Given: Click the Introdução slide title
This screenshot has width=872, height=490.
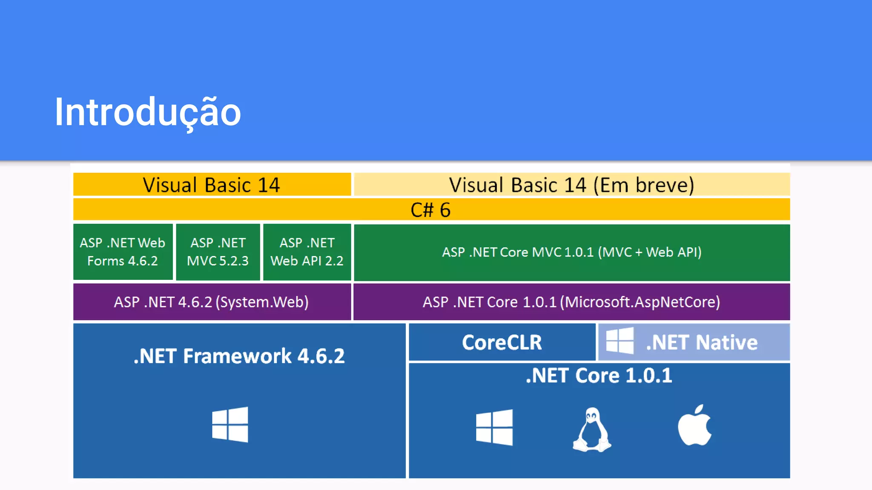Looking at the screenshot, I should pos(148,112).
